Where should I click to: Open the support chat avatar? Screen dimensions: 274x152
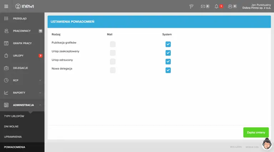267,144
